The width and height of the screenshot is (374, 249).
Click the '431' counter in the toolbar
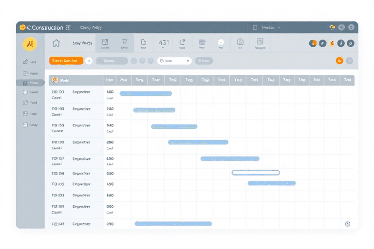coord(163,43)
